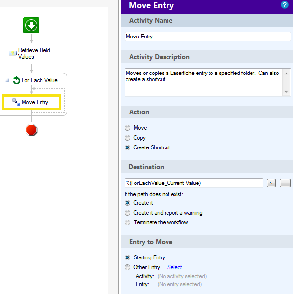Click the description scrollbar down arrow

286,91
